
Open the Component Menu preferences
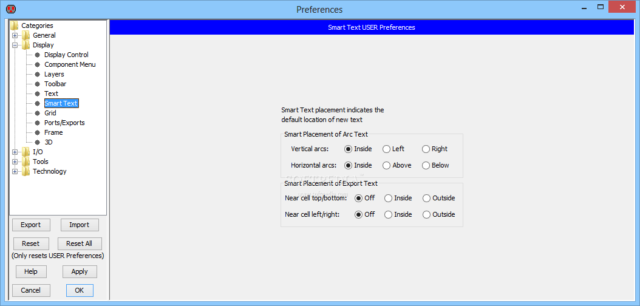(70, 64)
